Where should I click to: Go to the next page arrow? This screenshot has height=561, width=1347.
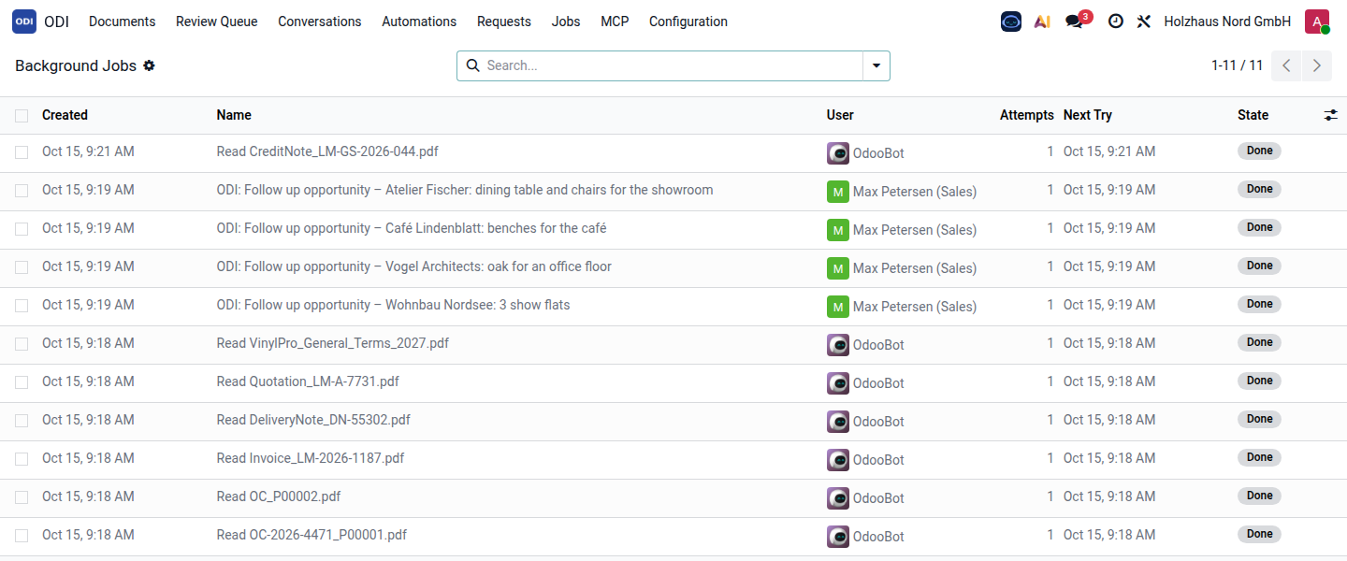(x=1317, y=65)
